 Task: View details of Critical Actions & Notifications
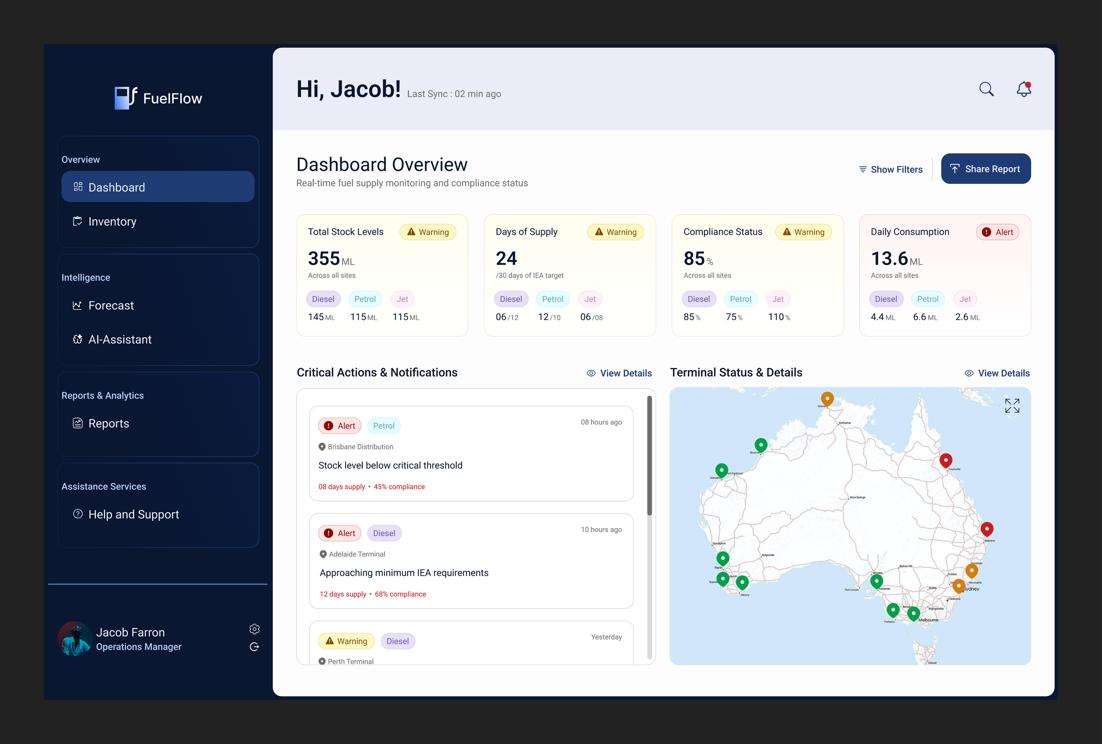click(619, 373)
